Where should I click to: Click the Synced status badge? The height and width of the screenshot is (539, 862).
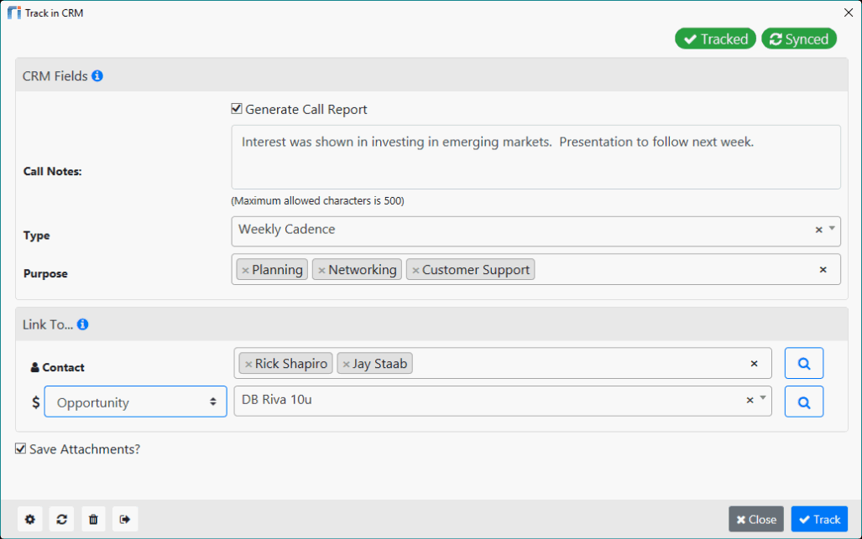coord(799,39)
